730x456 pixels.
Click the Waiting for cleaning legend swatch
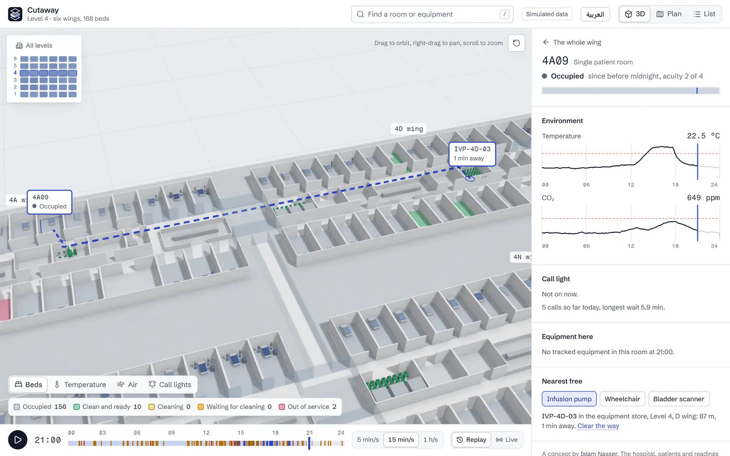(201, 407)
